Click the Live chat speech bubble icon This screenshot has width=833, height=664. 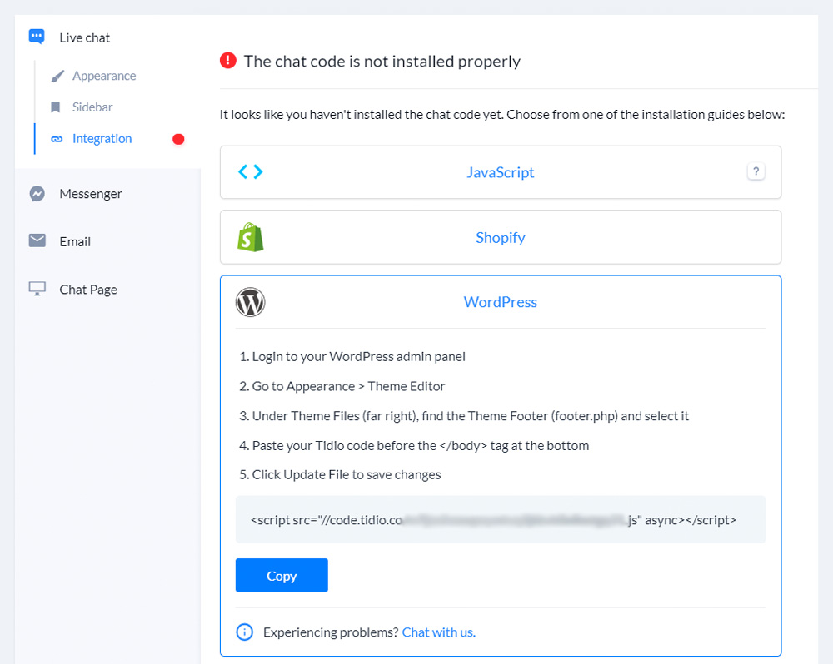pos(37,37)
